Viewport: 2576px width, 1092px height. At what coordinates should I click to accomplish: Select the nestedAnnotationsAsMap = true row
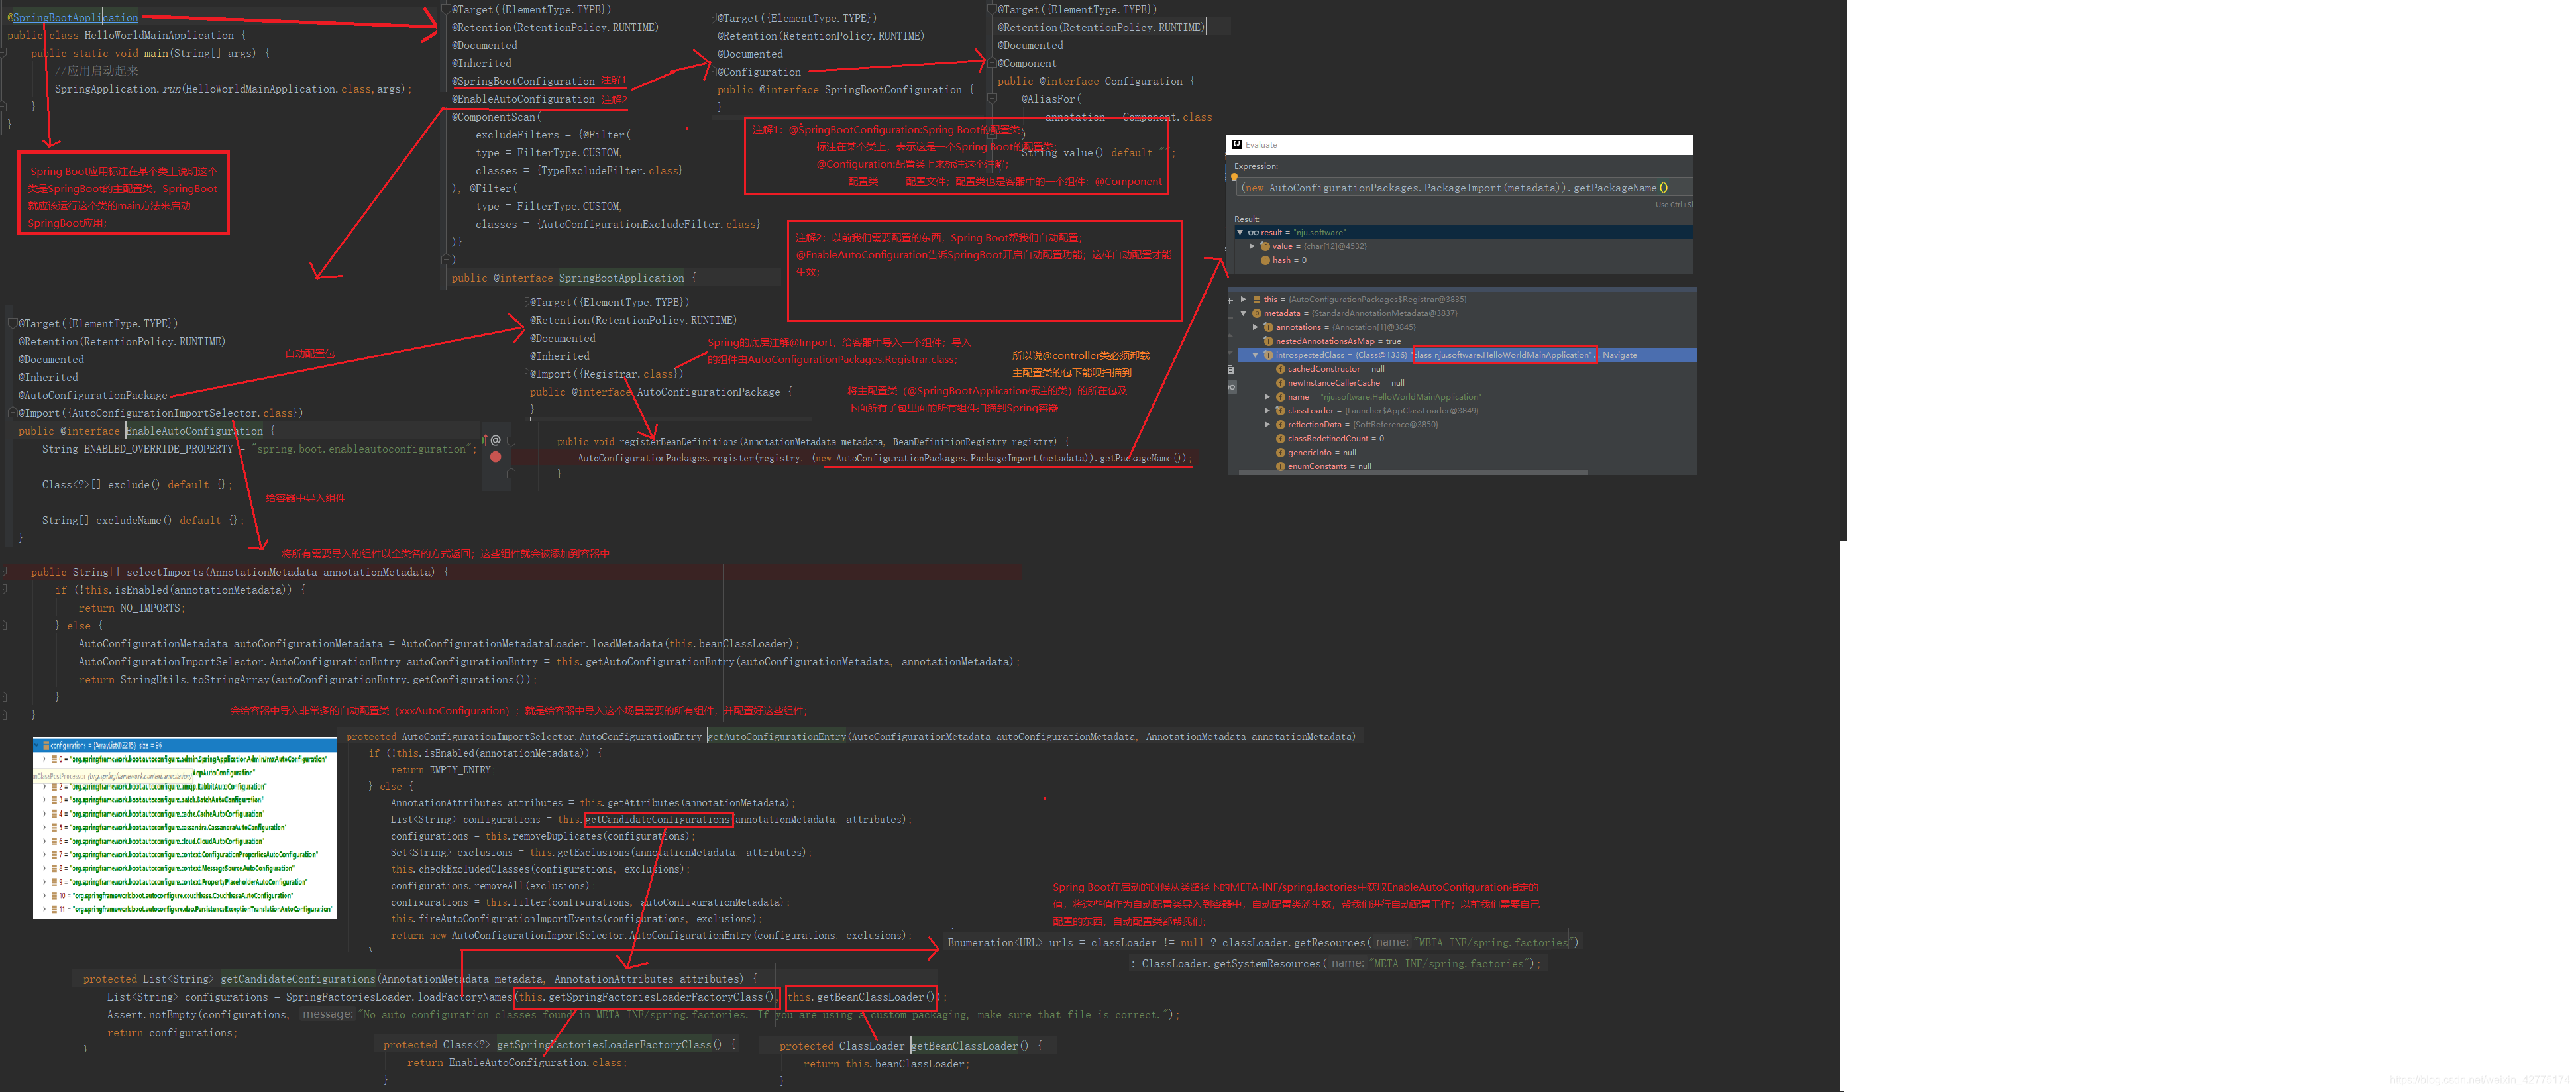coord(1468,341)
